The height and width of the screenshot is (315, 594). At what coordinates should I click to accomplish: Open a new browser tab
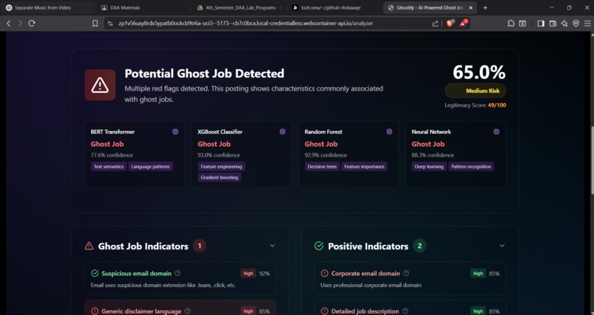click(x=485, y=7)
